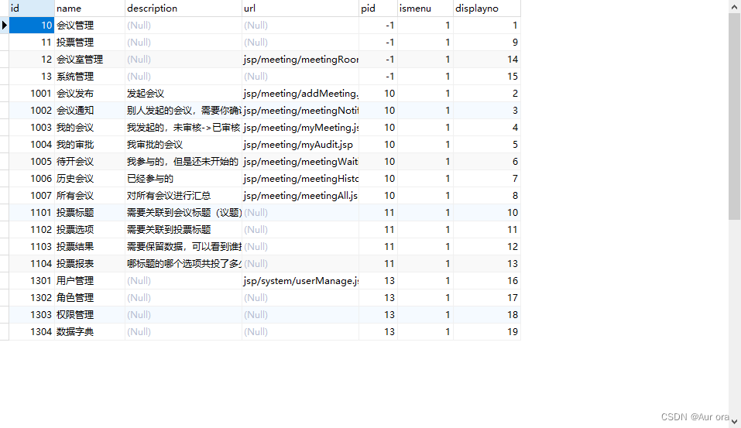Select name cell 投票选项

(90, 230)
